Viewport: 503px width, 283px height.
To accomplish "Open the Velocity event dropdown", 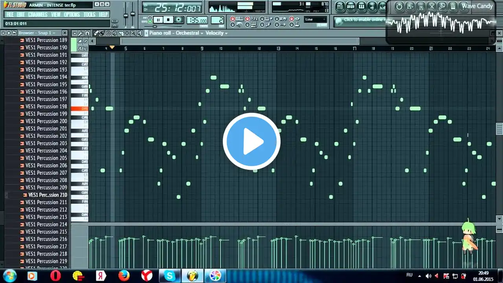I will (x=217, y=33).
